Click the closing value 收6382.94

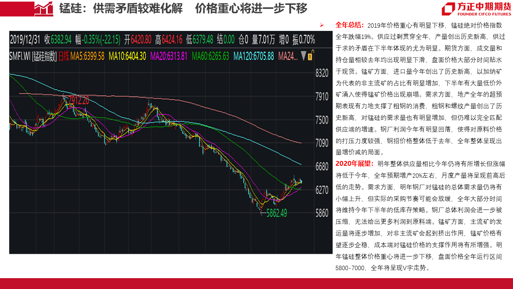[x=58, y=40]
